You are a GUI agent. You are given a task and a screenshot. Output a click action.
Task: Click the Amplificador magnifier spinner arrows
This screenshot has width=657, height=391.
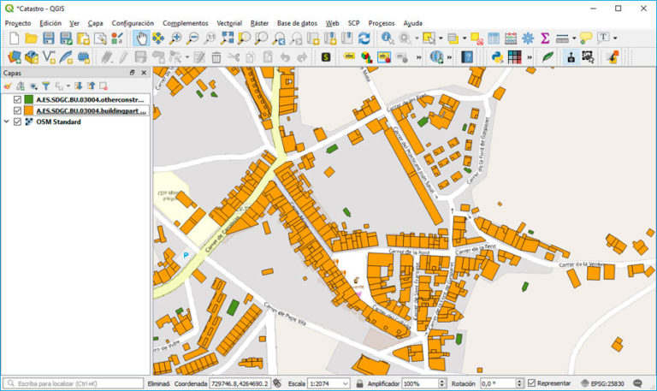point(442,383)
